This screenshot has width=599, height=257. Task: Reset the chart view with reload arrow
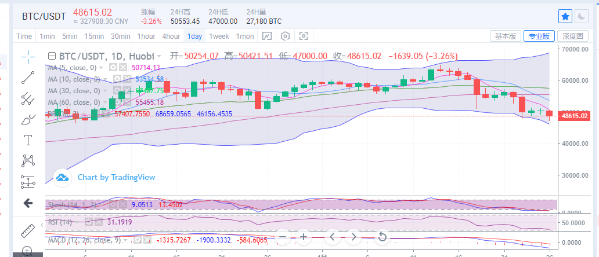coord(383,236)
